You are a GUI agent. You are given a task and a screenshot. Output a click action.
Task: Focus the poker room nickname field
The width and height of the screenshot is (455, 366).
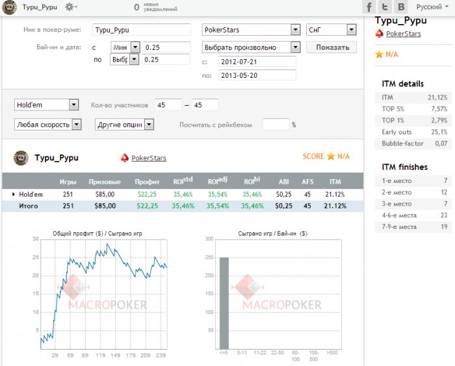142,30
